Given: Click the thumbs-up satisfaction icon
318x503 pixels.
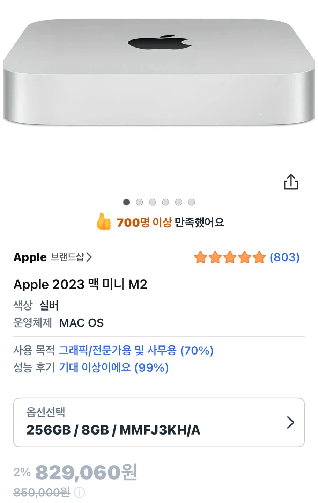Looking at the screenshot, I should 104,221.
